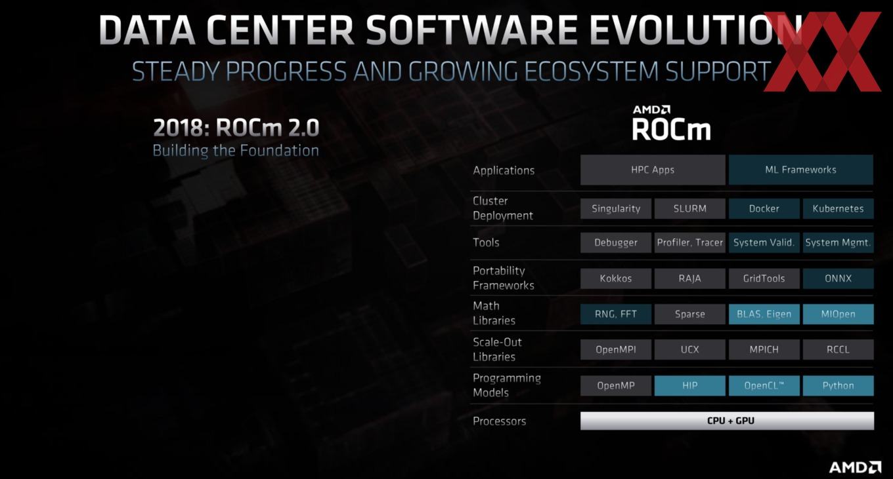Click the MIOpen box

point(839,314)
